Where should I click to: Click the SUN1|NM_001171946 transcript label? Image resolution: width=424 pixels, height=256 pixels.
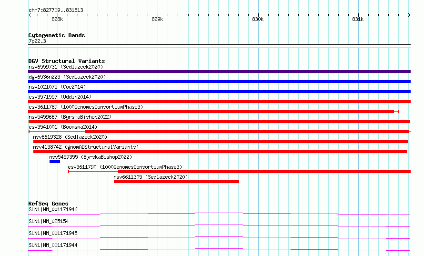click(x=53, y=209)
